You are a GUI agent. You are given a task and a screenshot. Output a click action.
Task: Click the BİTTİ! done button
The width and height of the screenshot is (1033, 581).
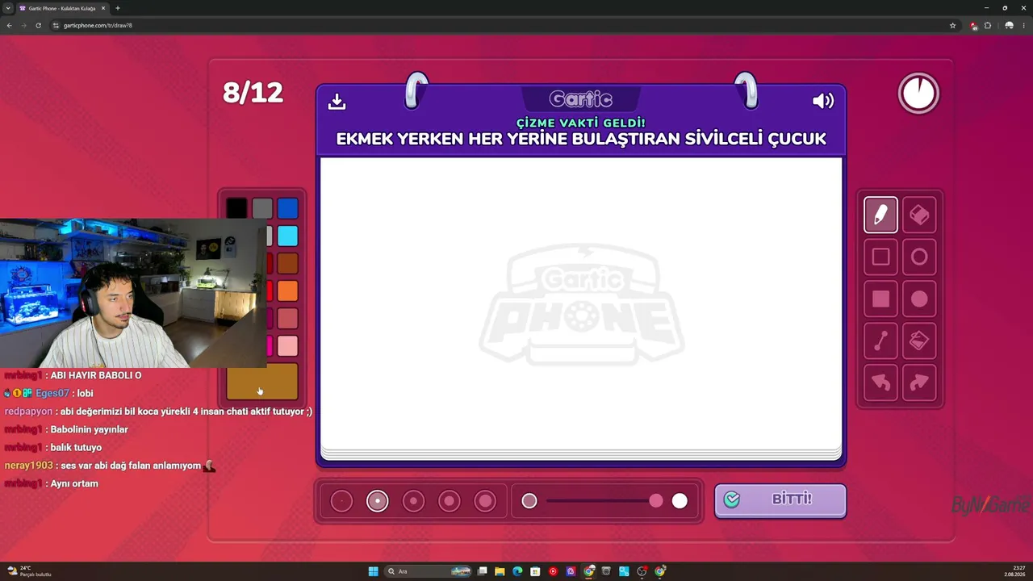[780, 499]
